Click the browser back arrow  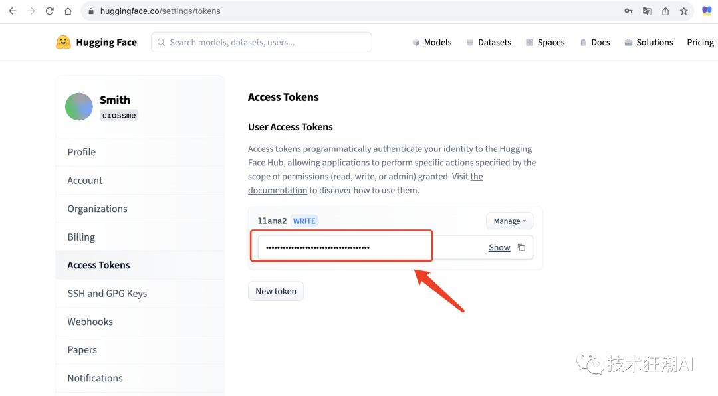point(13,11)
